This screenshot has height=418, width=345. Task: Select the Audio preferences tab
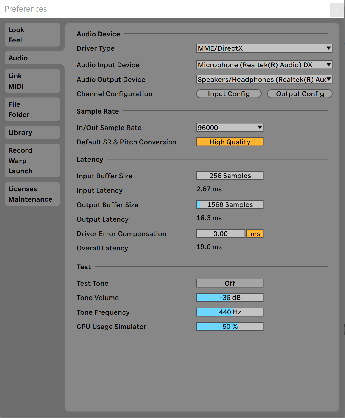click(x=32, y=58)
